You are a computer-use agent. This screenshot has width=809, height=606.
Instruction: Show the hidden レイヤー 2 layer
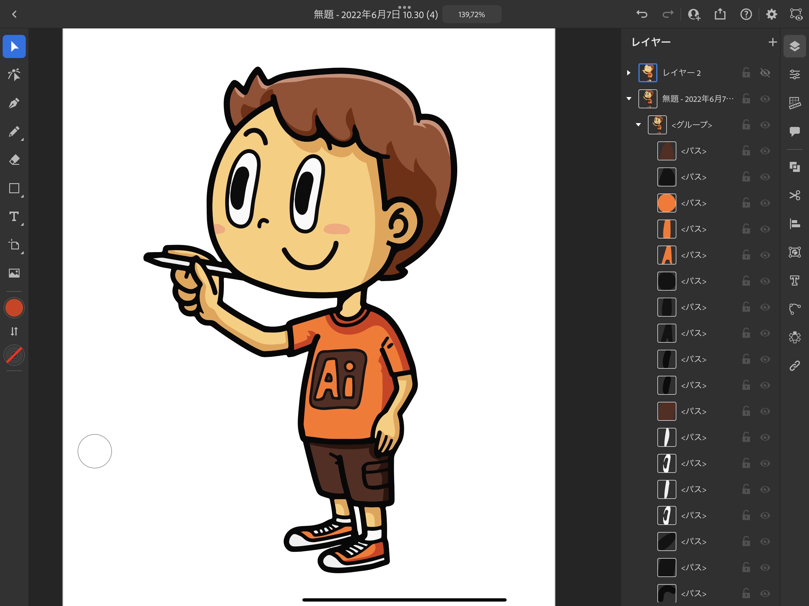click(765, 73)
